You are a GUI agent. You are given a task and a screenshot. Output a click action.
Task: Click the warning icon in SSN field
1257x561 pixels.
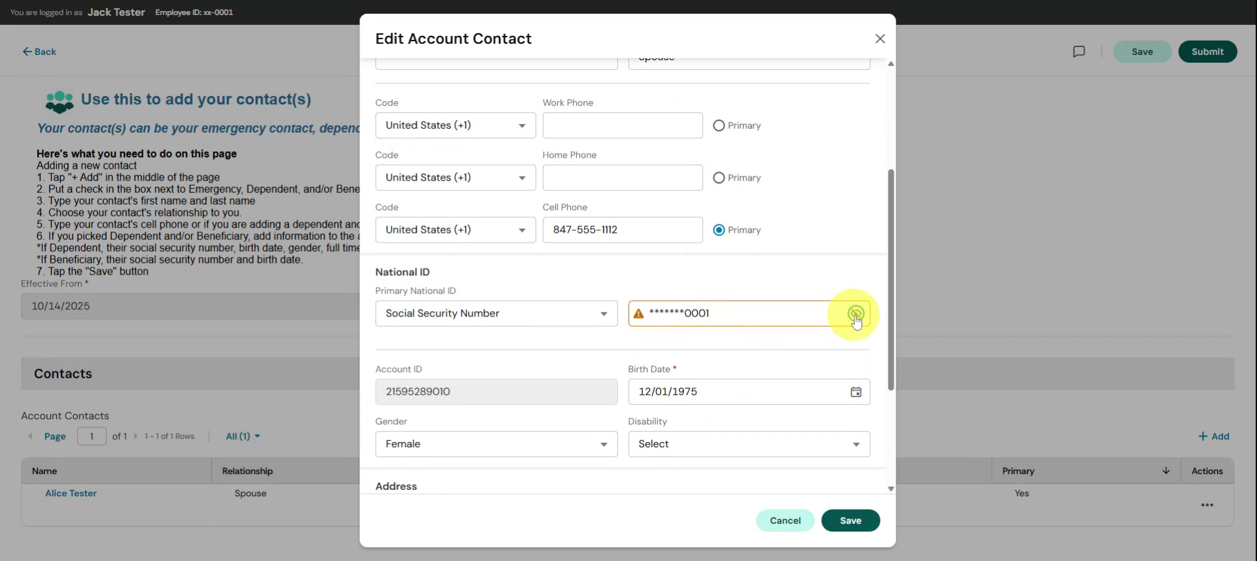(x=638, y=314)
